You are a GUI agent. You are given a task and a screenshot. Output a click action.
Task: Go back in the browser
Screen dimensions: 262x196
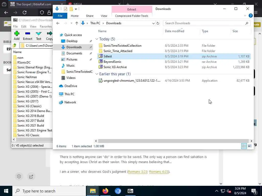coord(6,13)
